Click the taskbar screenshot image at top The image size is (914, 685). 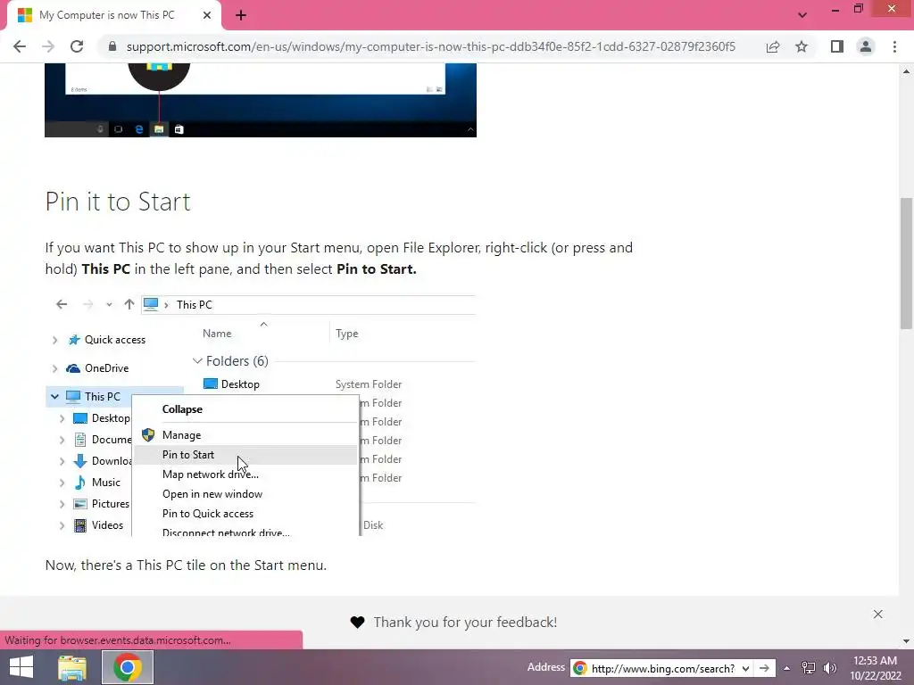[x=261, y=100]
